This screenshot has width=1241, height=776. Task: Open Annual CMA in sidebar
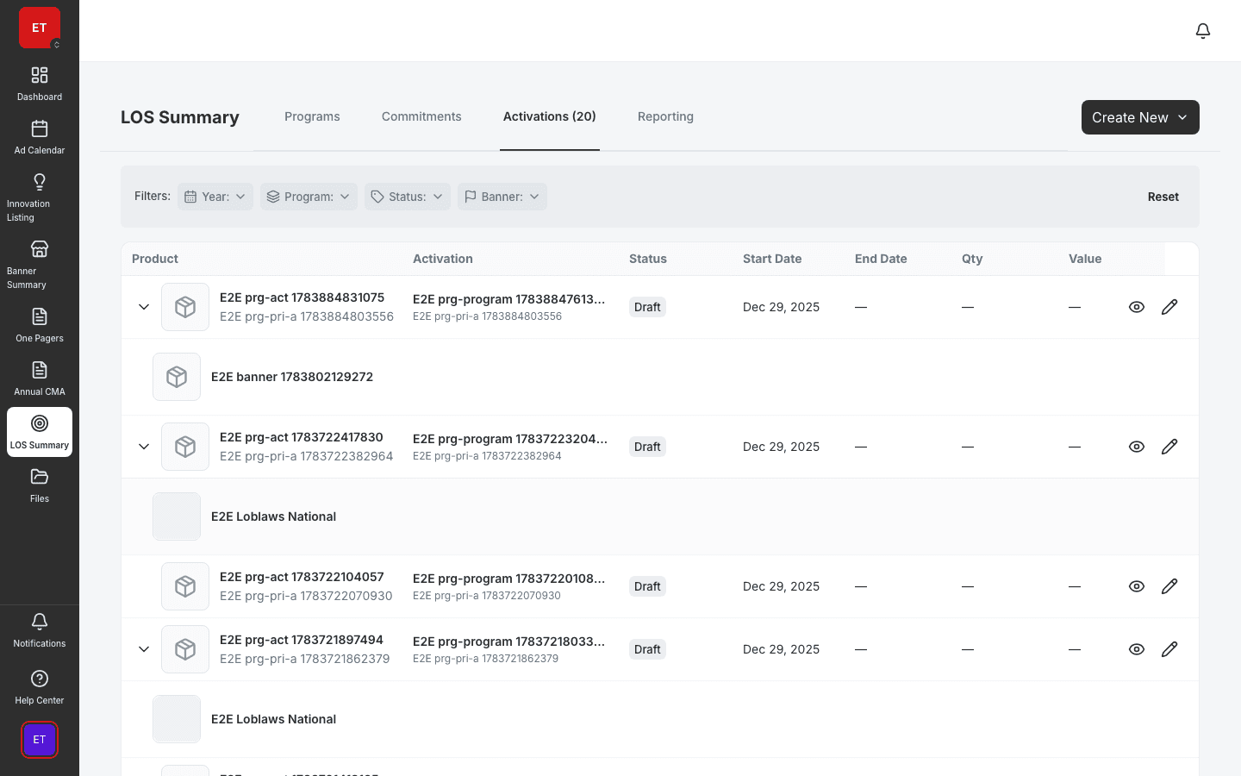coord(40,379)
